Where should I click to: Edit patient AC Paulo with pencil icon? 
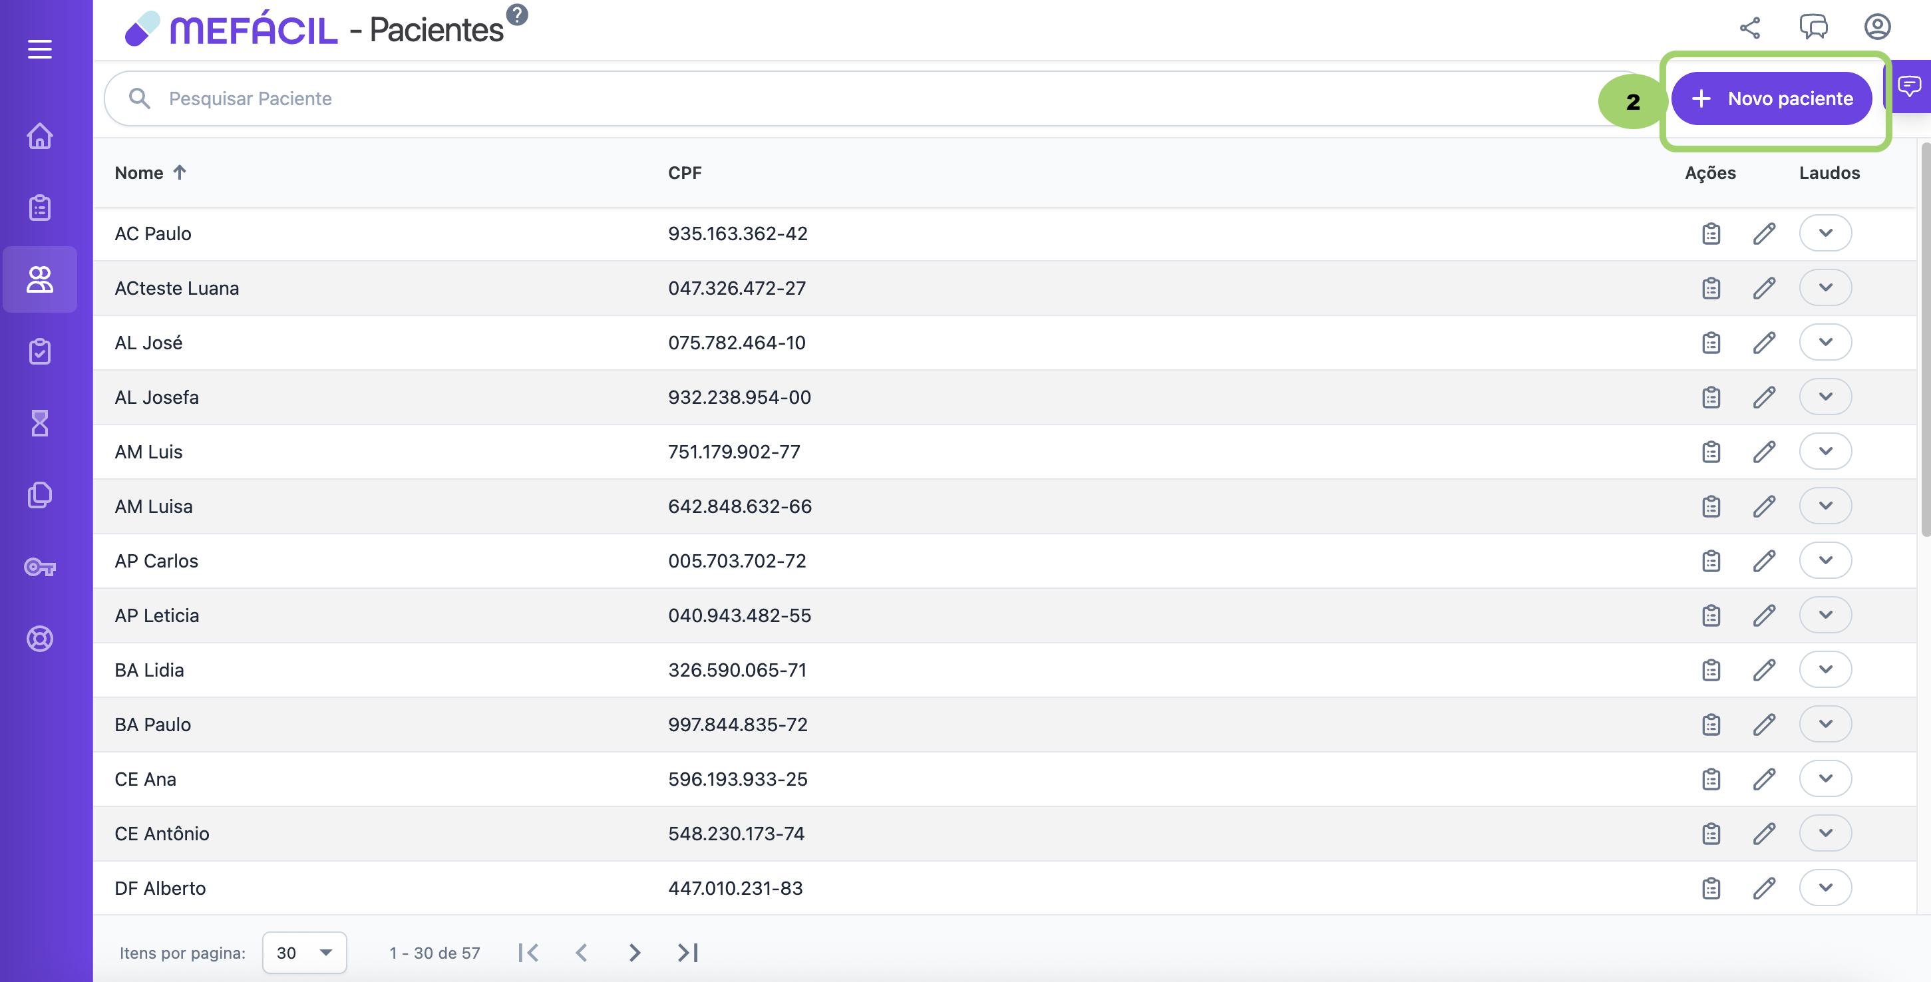1764,233
